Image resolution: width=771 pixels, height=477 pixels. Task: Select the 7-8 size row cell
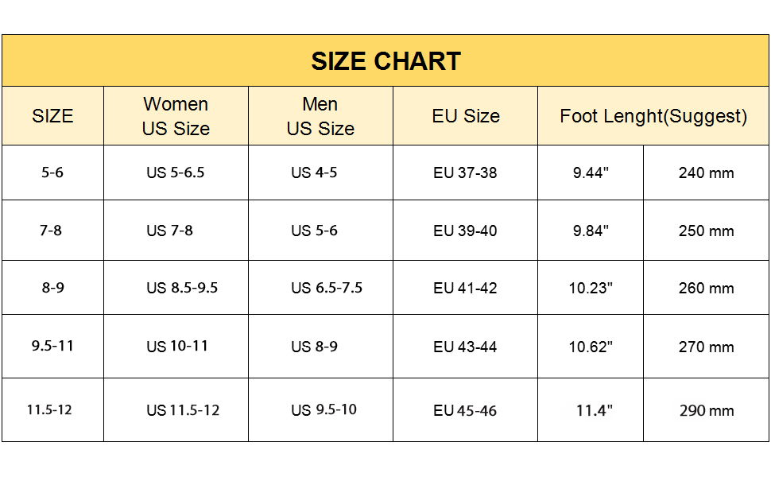(x=51, y=231)
